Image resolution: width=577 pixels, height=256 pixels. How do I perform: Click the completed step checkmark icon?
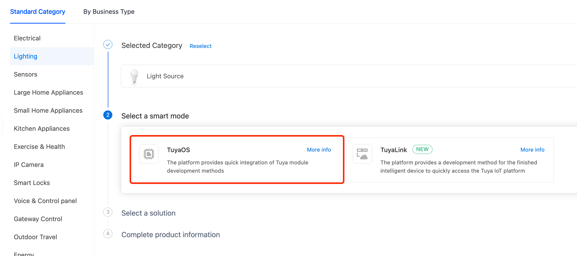click(x=108, y=45)
